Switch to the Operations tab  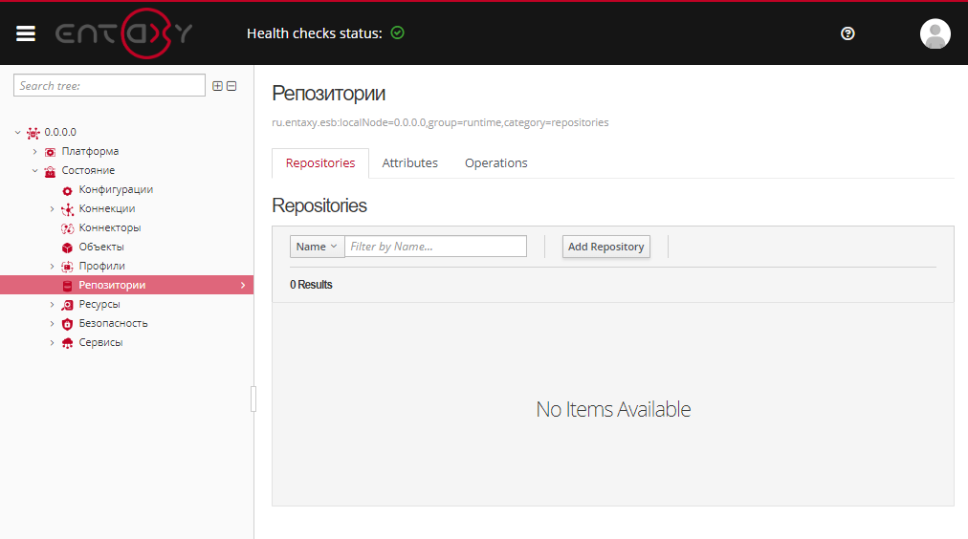(x=496, y=162)
